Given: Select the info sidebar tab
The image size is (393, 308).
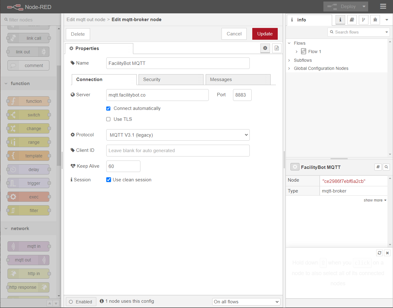Looking at the screenshot, I should pos(309,20).
